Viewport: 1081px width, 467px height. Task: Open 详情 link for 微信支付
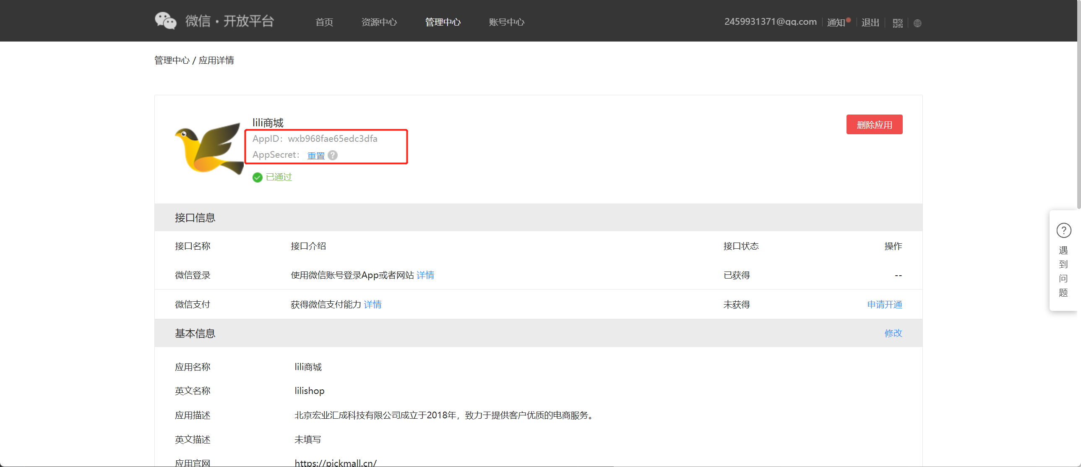click(372, 305)
